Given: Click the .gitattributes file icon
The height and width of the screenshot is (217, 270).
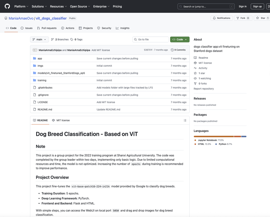Looking at the screenshot, I should (35, 88).
